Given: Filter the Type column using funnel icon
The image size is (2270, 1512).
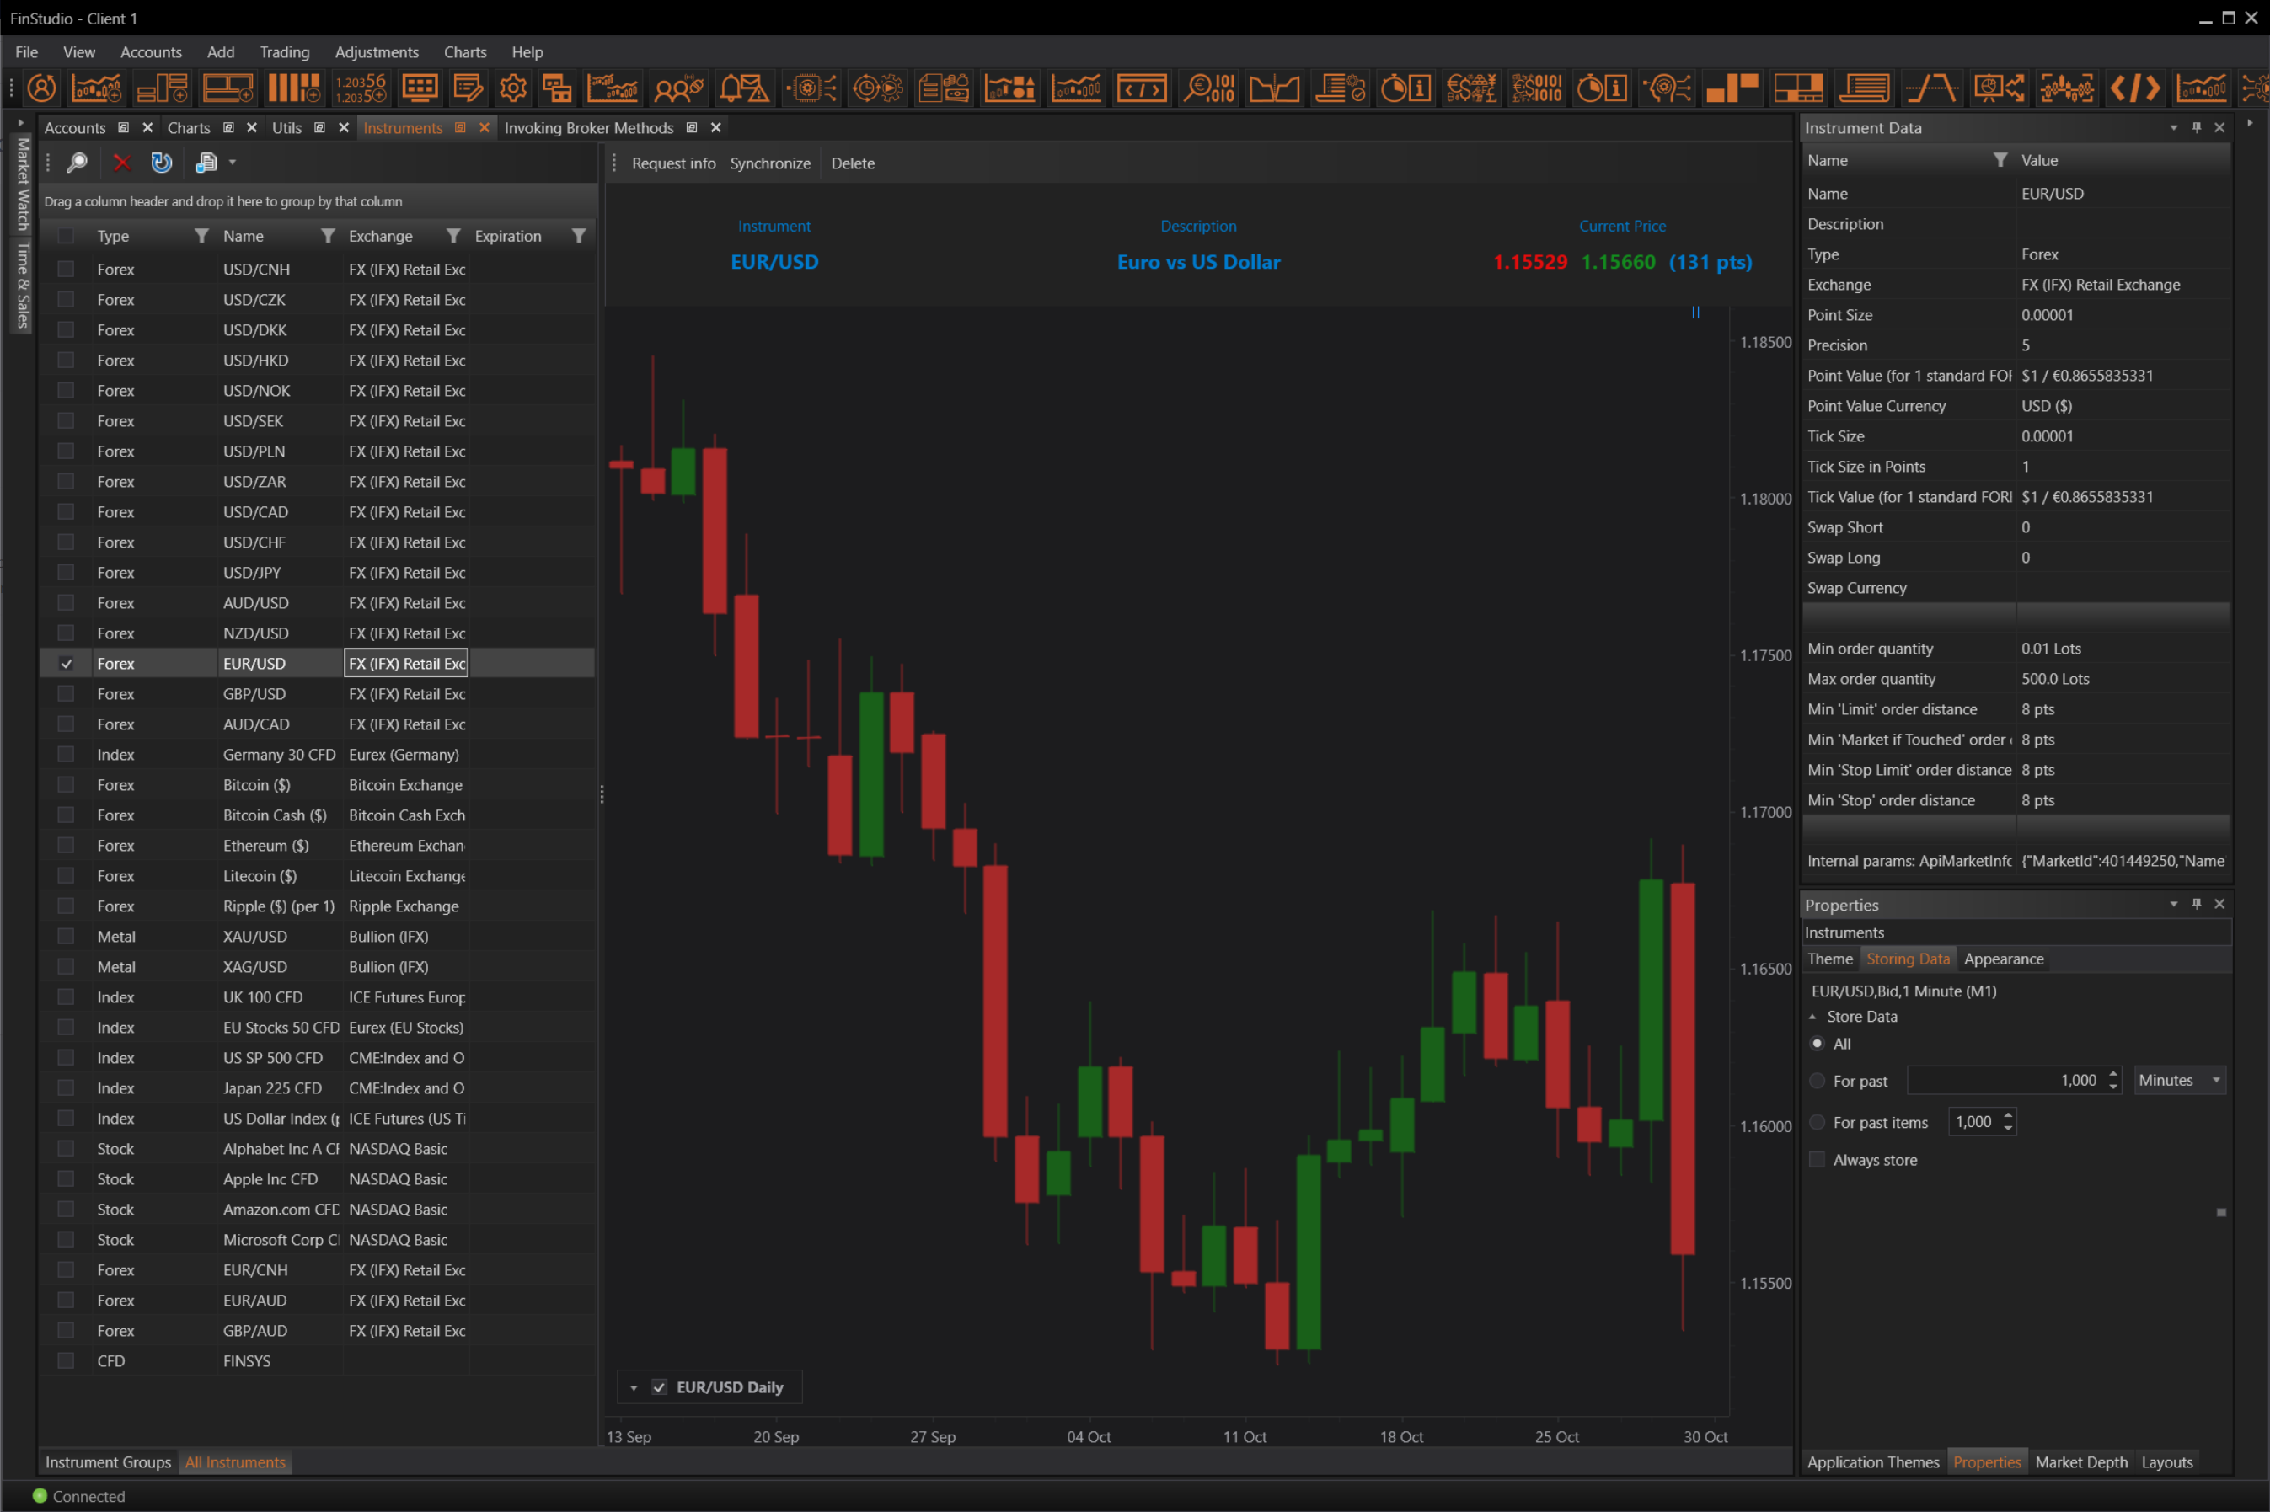Looking at the screenshot, I should tap(201, 236).
